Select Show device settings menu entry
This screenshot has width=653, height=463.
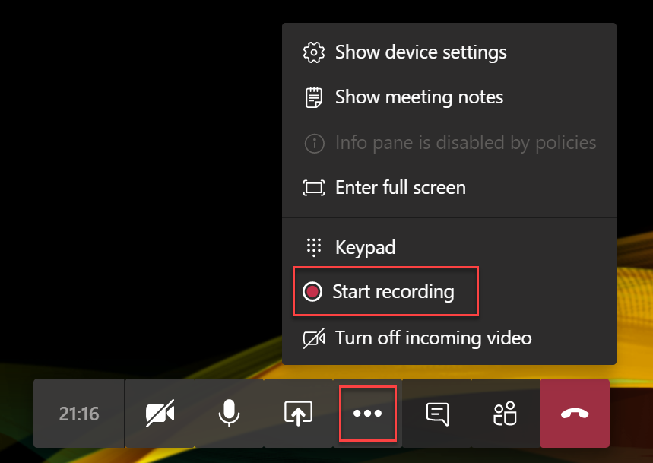coord(420,52)
